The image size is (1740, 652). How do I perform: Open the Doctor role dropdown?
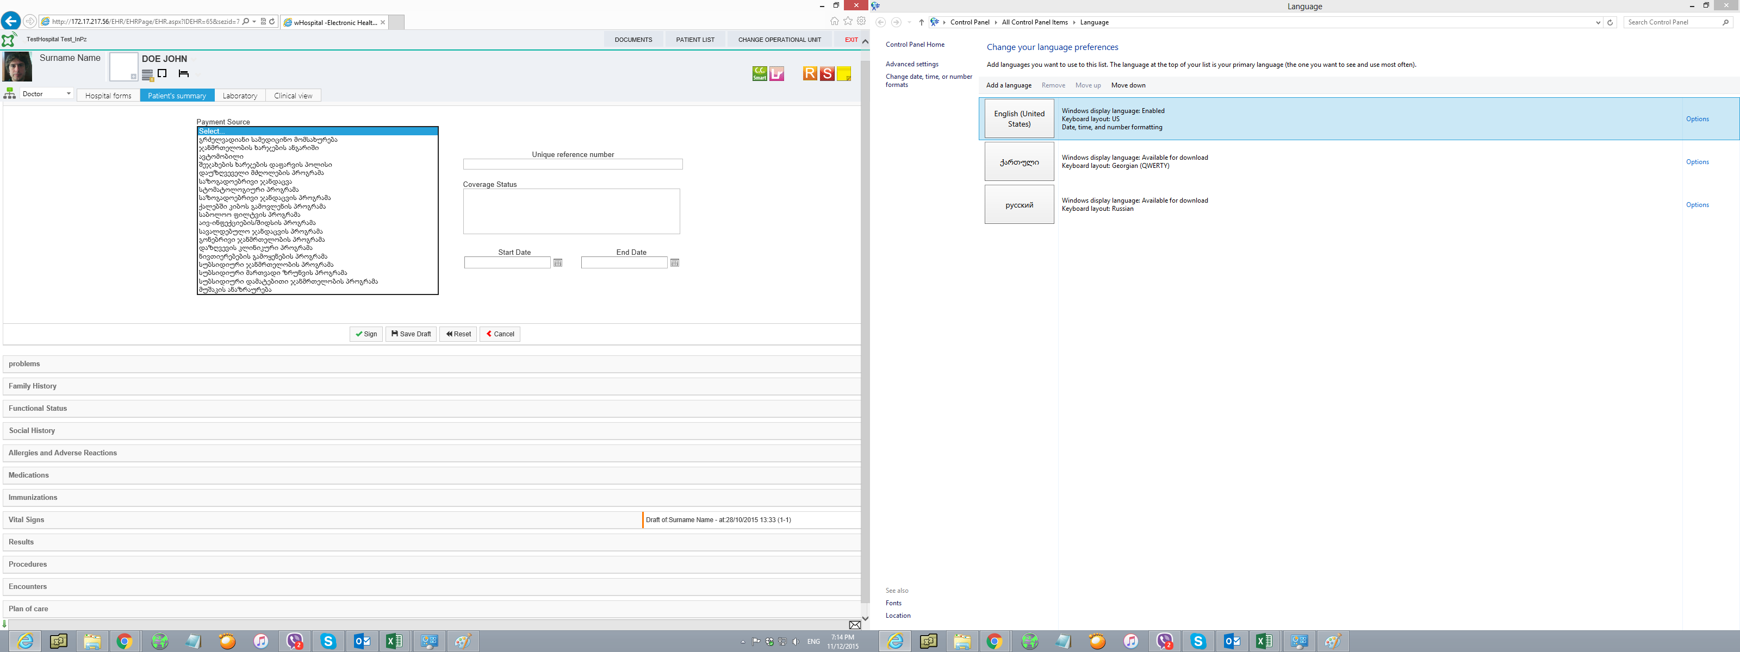pos(47,94)
